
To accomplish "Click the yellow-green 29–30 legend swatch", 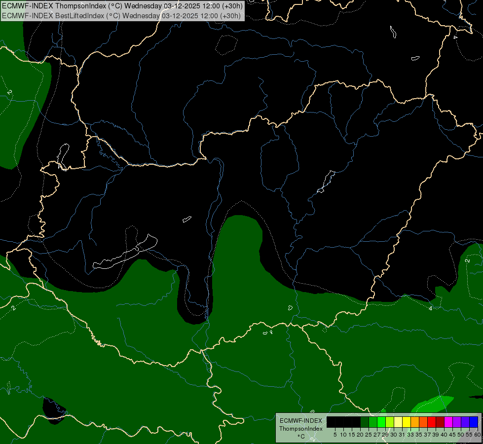I will point(390,422).
